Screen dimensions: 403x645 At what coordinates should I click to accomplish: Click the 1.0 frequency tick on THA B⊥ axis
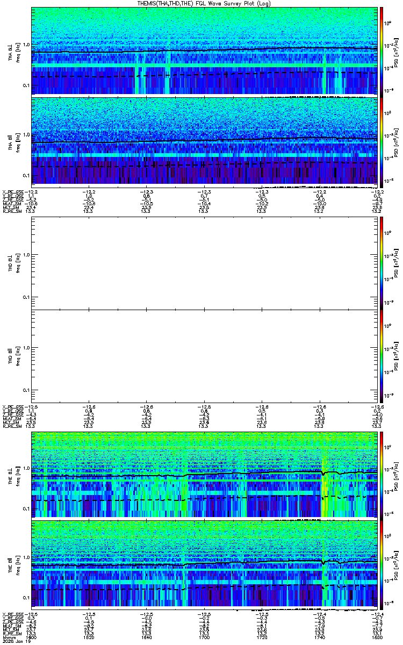pyautogui.click(x=27, y=45)
